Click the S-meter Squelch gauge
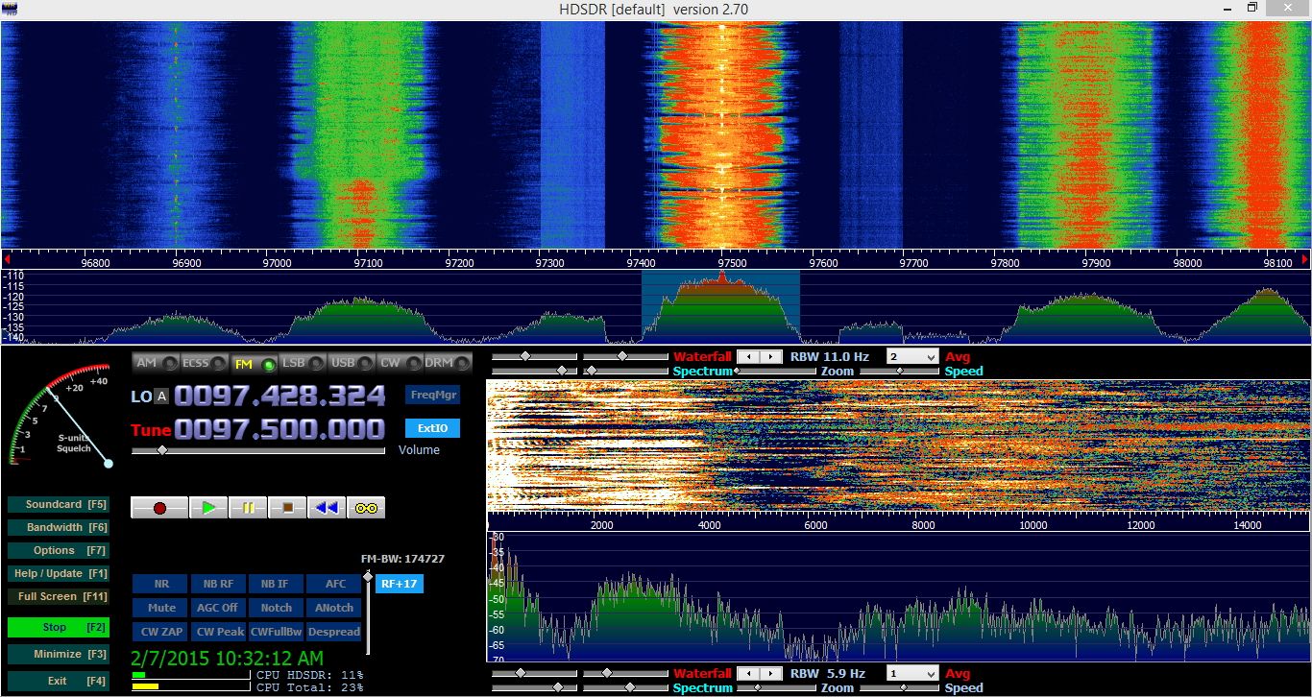The image size is (1312, 697). pos(62,416)
